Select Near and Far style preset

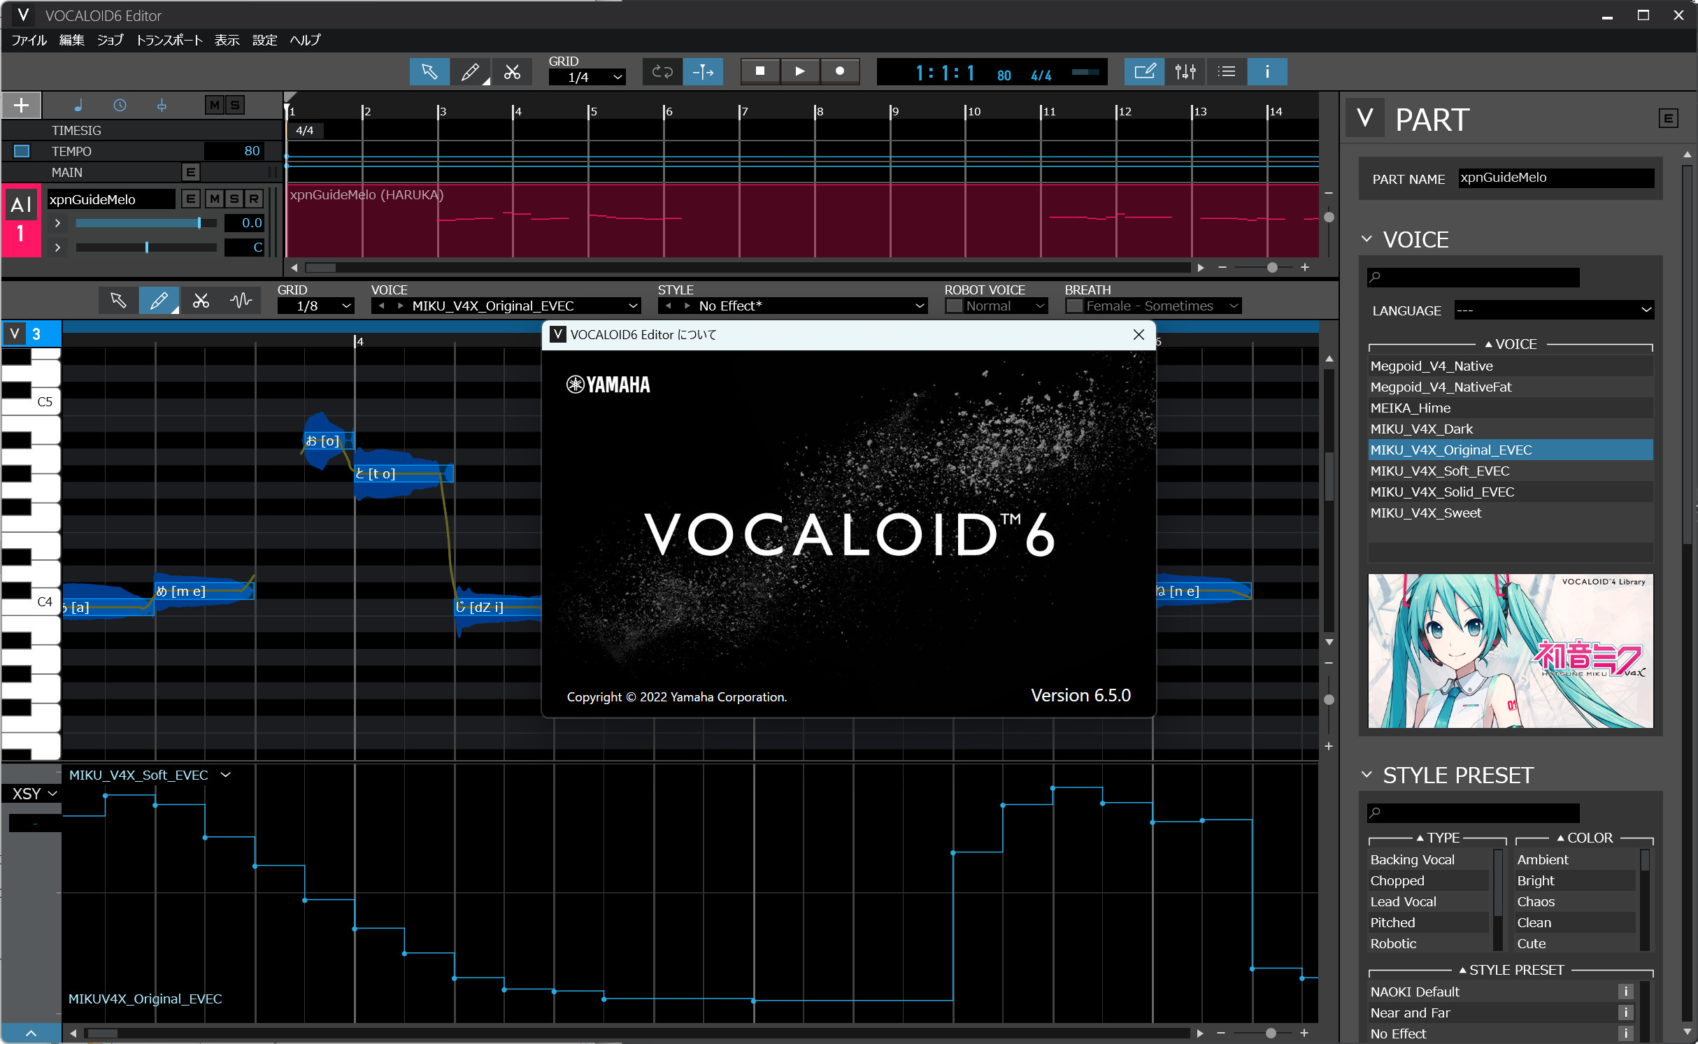(x=1492, y=1013)
